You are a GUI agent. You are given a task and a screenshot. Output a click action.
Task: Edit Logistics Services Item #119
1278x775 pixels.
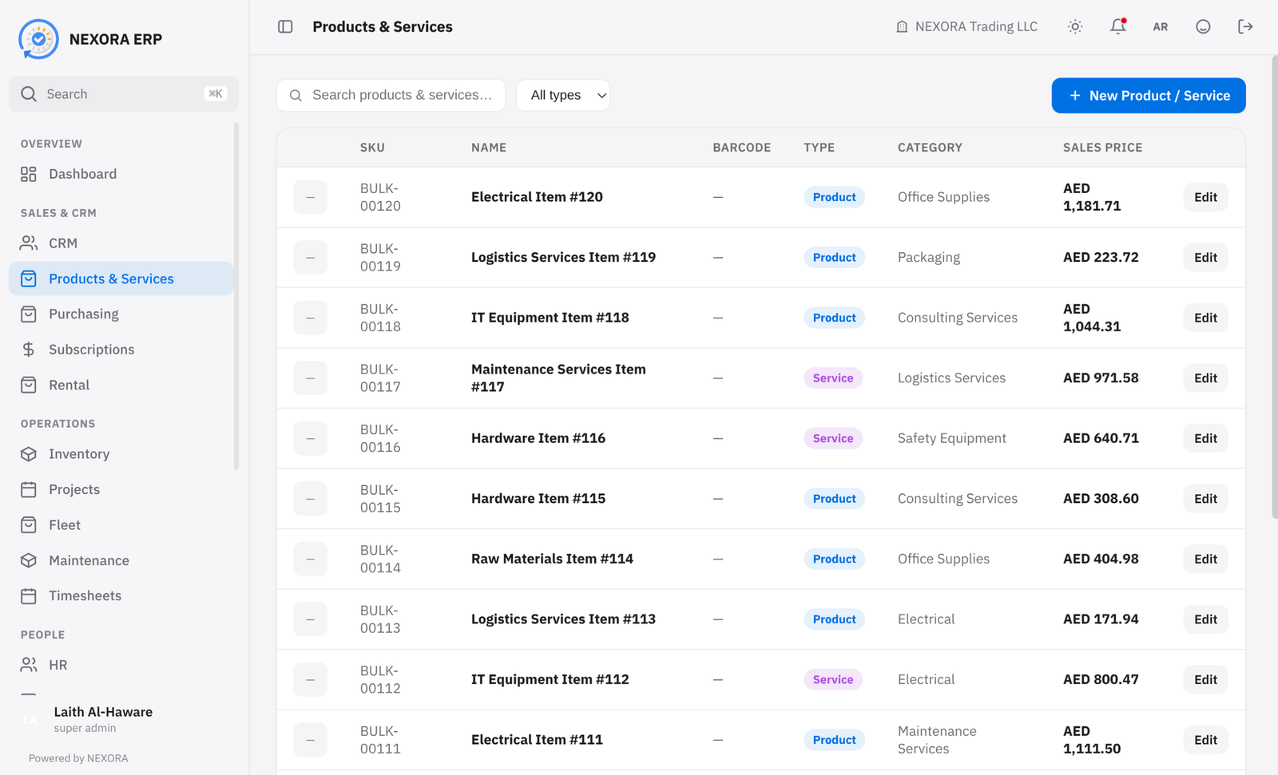1205,257
